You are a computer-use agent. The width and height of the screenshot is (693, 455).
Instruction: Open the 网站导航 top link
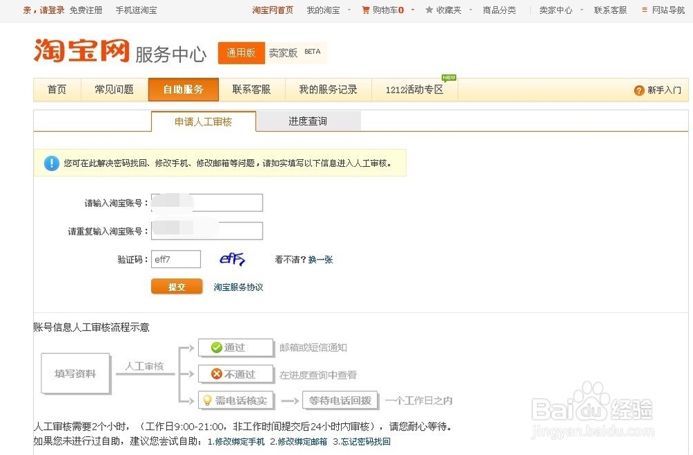pyautogui.click(x=668, y=10)
